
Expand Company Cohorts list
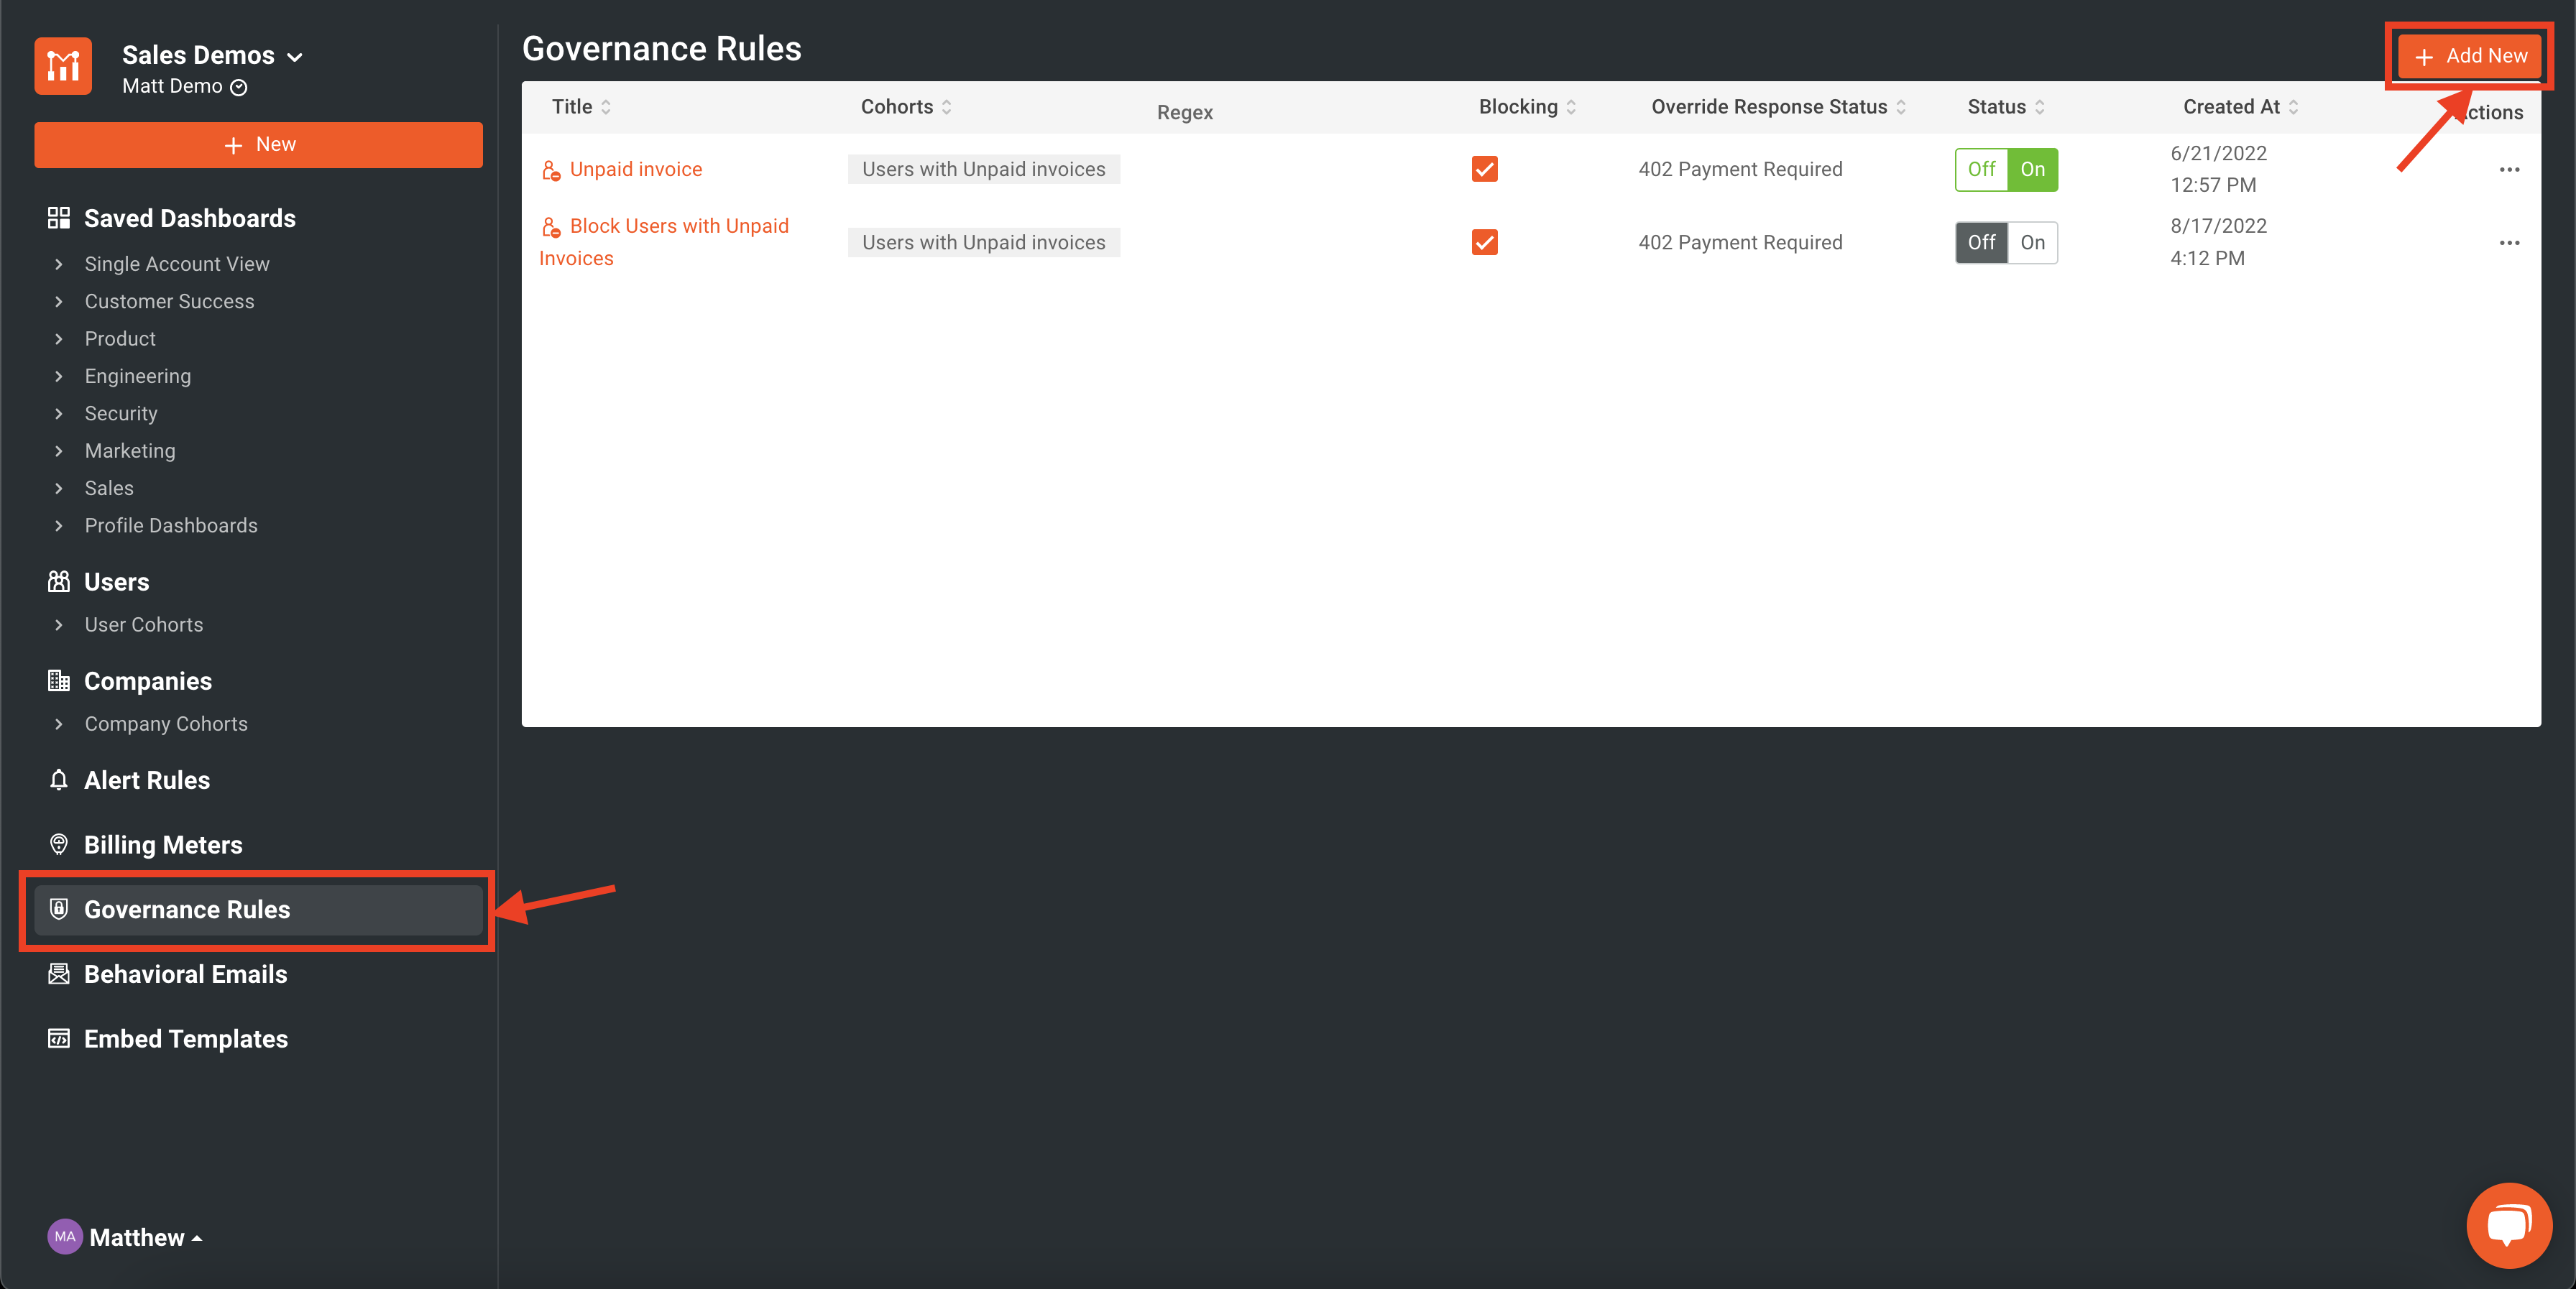point(59,724)
